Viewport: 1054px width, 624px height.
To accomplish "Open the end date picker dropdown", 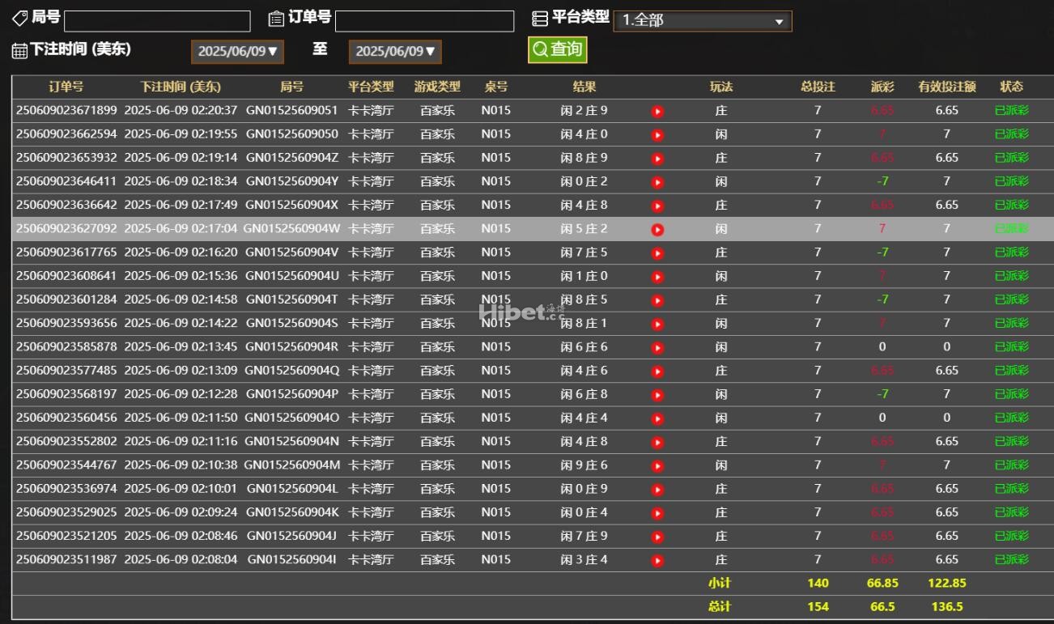I will (x=395, y=52).
